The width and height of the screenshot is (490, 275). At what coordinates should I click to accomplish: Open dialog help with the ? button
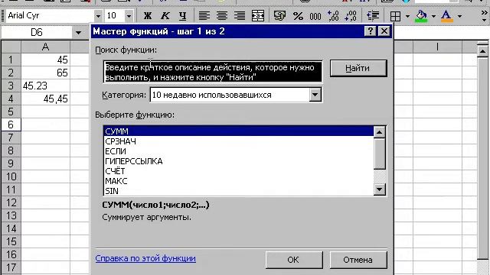371,31
